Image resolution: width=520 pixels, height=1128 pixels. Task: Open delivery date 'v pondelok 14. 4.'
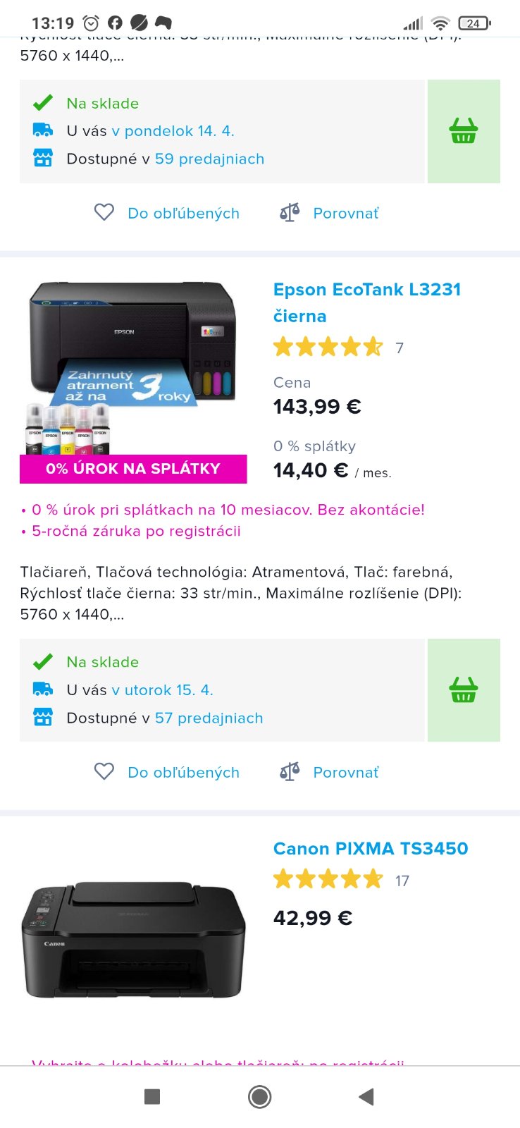[173, 131]
